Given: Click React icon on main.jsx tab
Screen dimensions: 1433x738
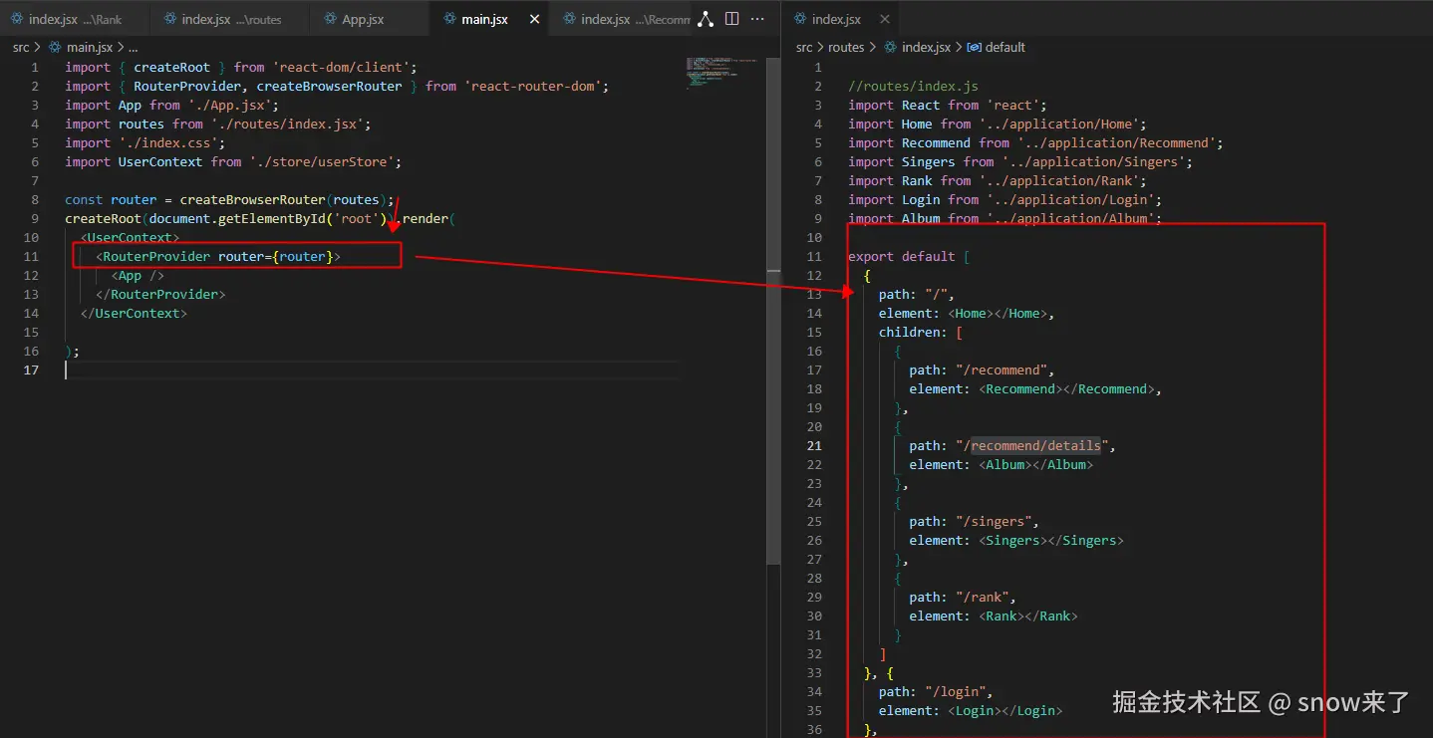Looking at the screenshot, I should point(449,19).
